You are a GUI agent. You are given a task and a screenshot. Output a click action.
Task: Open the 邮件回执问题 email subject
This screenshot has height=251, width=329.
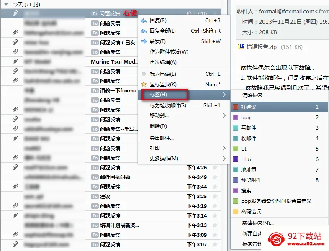coord(115,177)
